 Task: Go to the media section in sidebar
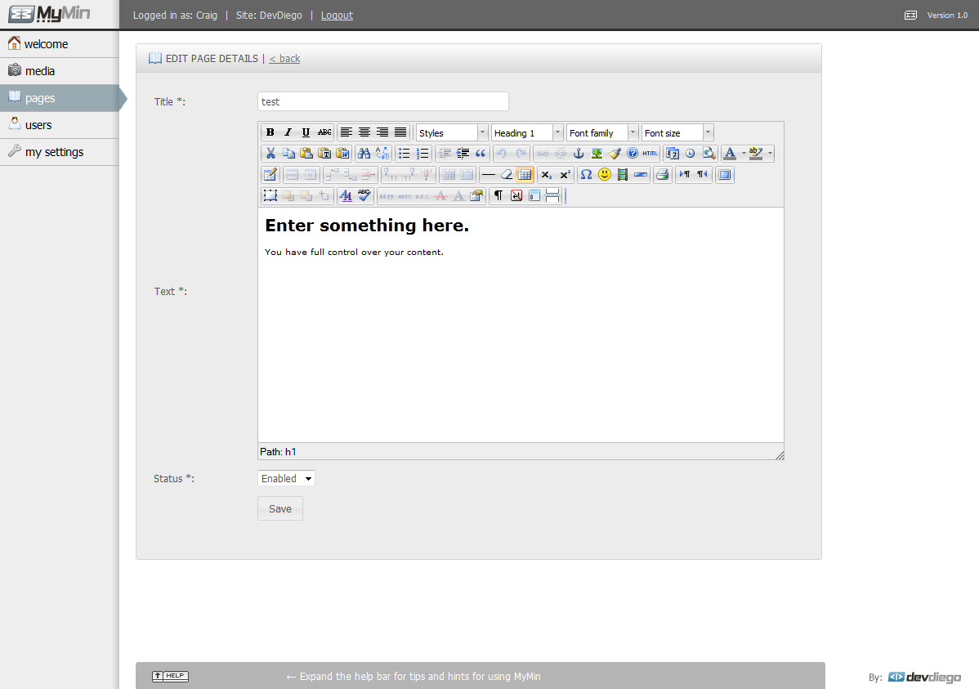pos(40,71)
